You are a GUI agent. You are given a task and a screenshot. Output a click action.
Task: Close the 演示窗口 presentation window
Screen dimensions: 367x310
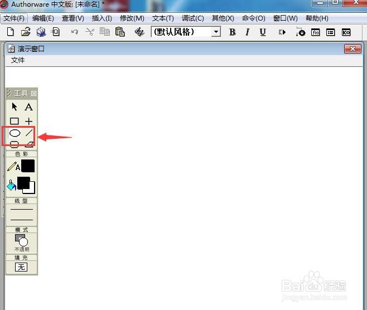(352, 49)
